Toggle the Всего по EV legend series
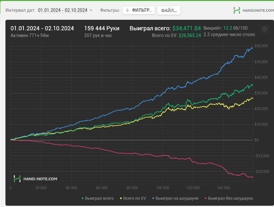Screen dimensions: 274x207 tap(133, 198)
